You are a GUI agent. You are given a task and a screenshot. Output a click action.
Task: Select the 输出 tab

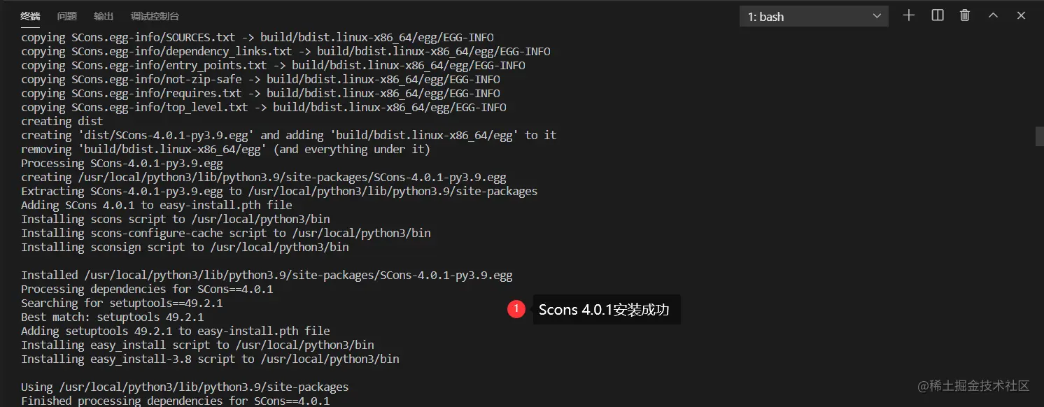pos(104,16)
